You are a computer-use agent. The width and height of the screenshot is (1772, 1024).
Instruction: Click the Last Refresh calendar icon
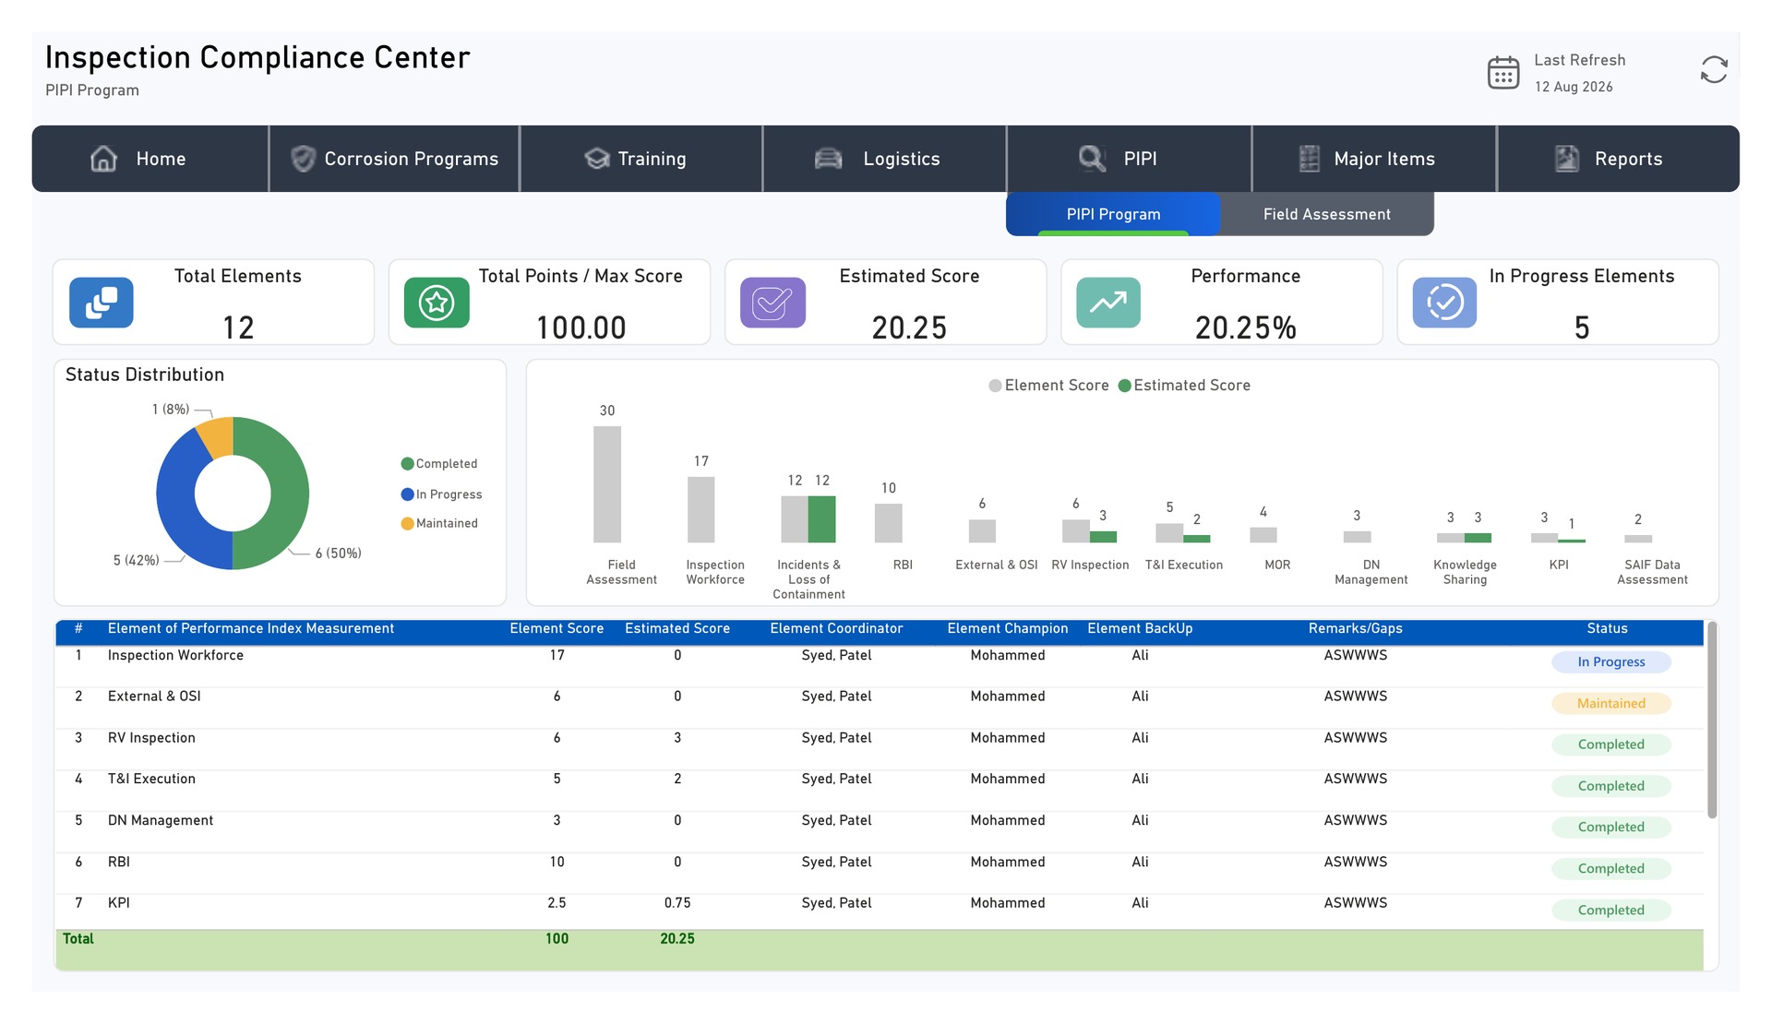click(1503, 72)
